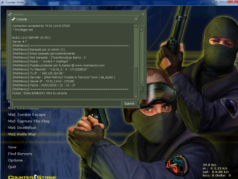The width and height of the screenshot is (238, 179).
Task: Open the Options menu
Action: point(15,160)
